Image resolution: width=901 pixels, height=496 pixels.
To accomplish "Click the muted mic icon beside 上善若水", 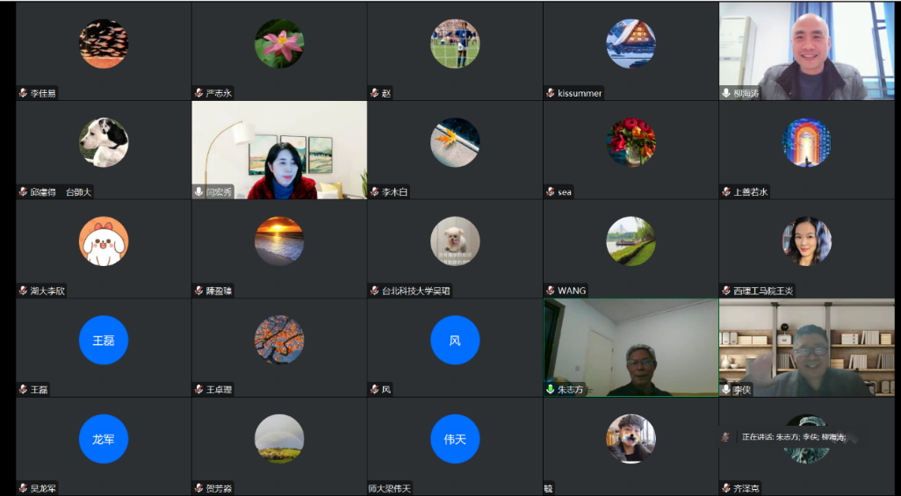I will 726,191.
